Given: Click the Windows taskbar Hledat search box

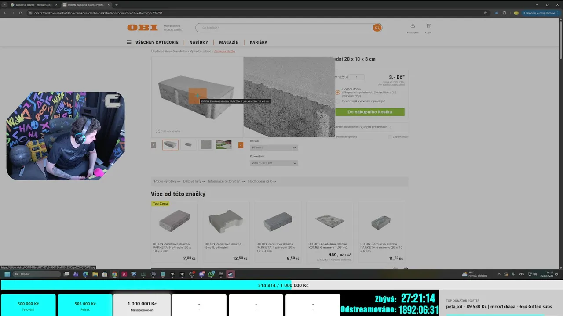Looking at the screenshot, I should click(x=37, y=274).
